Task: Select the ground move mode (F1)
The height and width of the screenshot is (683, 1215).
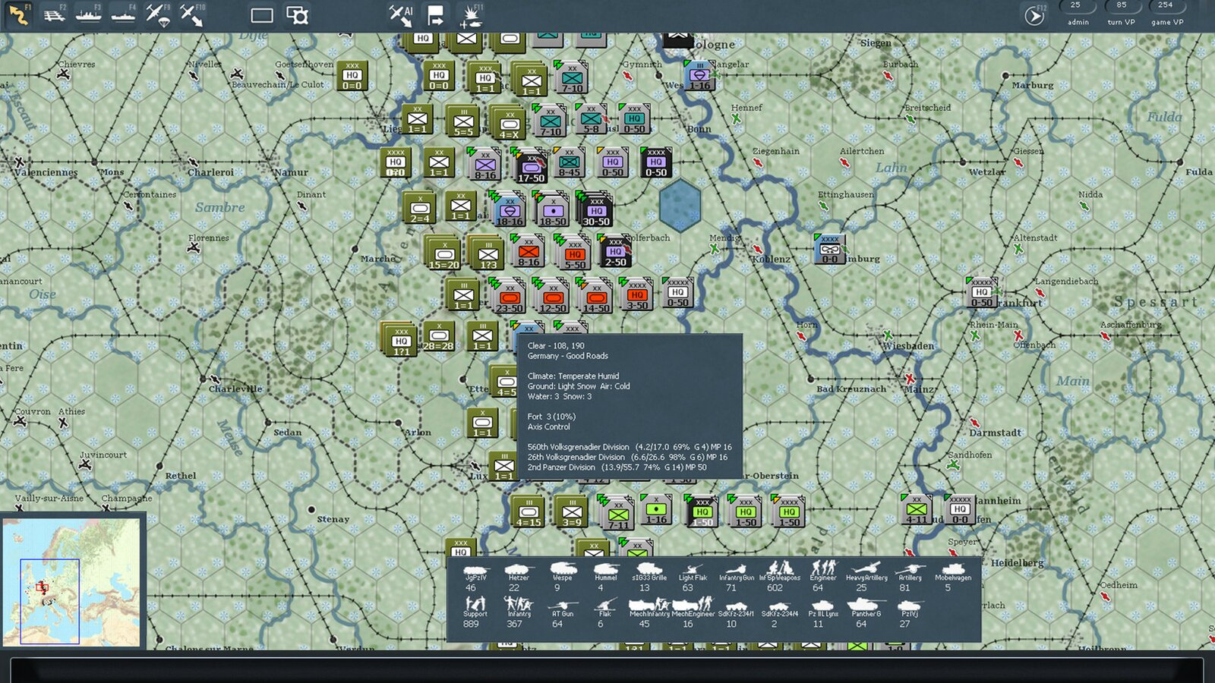Action: [18, 15]
